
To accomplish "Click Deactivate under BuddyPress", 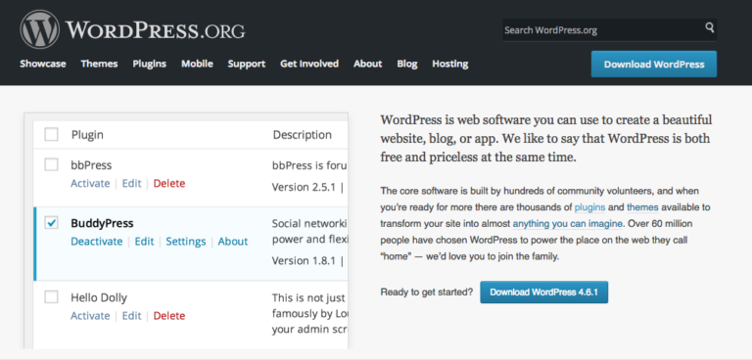I will point(96,242).
